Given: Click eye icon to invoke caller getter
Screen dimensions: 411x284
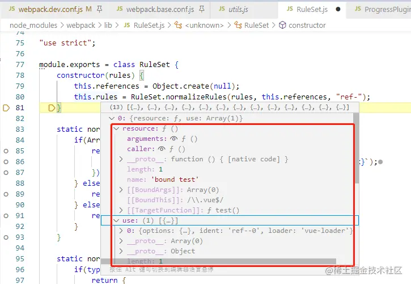Looking at the screenshot, I should tap(162, 149).
